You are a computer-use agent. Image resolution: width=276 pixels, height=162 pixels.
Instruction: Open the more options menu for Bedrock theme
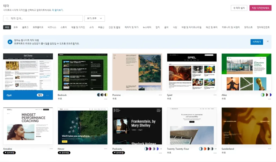(106, 99)
